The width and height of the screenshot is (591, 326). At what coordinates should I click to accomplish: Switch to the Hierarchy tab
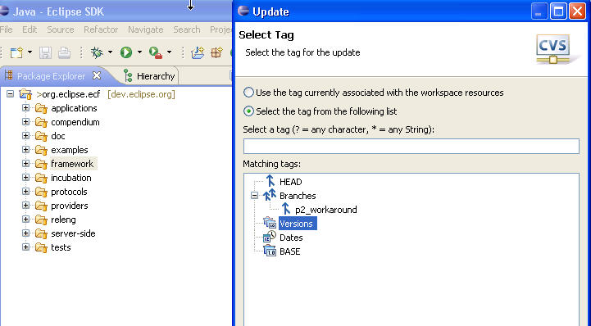point(156,76)
